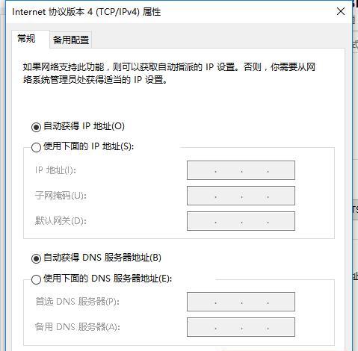Click the 备用 DNS 服务器(A) input box
Image resolution: width=358 pixels, height=351 pixels.
tap(241, 327)
